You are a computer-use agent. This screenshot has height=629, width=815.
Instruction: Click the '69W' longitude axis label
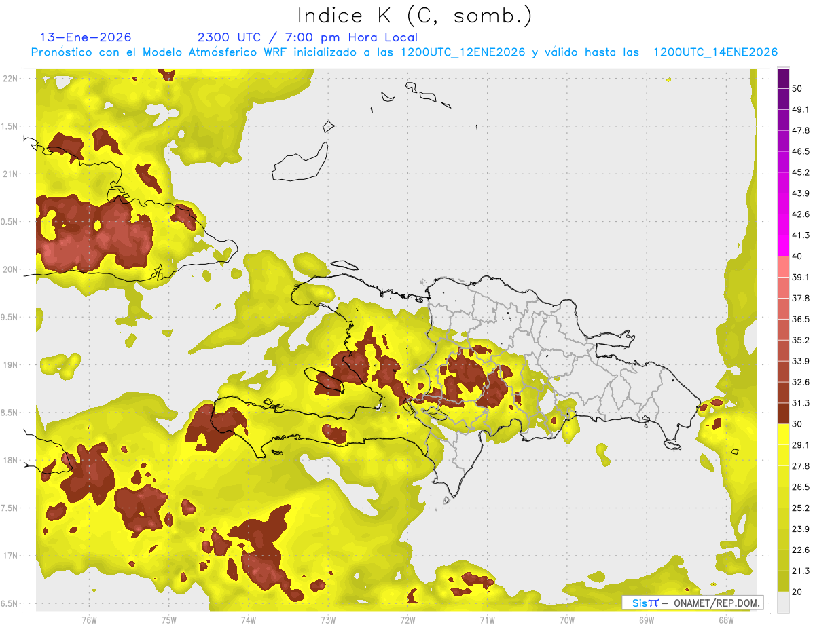coord(647,620)
